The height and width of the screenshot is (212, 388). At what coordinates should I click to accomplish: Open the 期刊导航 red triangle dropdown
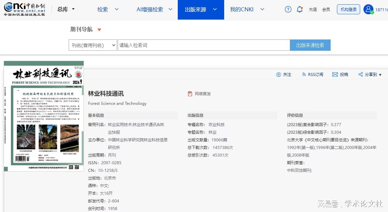[99, 30]
